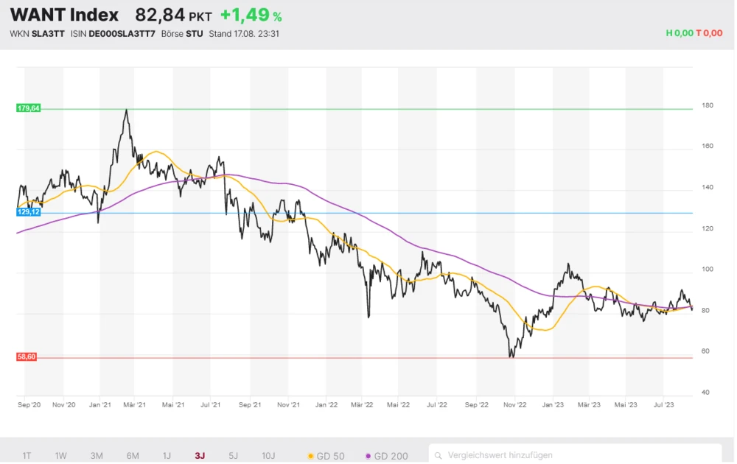Click the Vergleichswert hinzufügen input field
737x464 pixels.
[x=575, y=456]
